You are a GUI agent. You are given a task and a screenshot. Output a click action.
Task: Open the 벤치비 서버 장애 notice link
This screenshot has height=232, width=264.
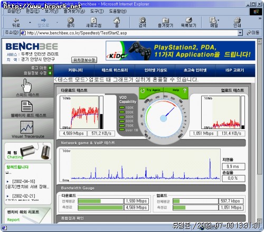coord(27,187)
